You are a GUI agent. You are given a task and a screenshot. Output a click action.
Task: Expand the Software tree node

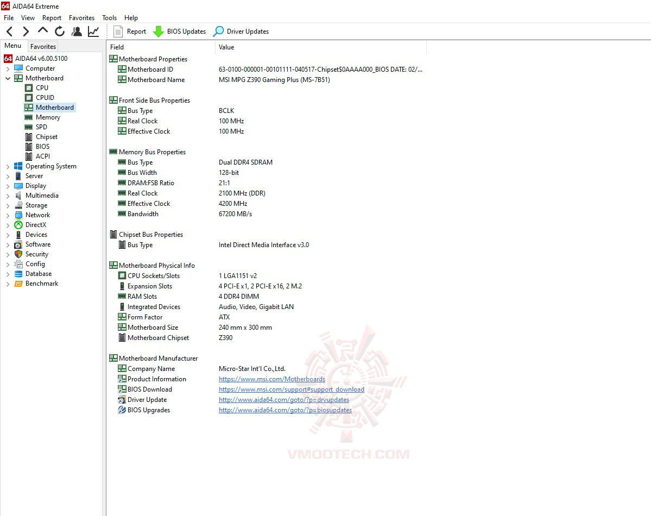point(8,245)
